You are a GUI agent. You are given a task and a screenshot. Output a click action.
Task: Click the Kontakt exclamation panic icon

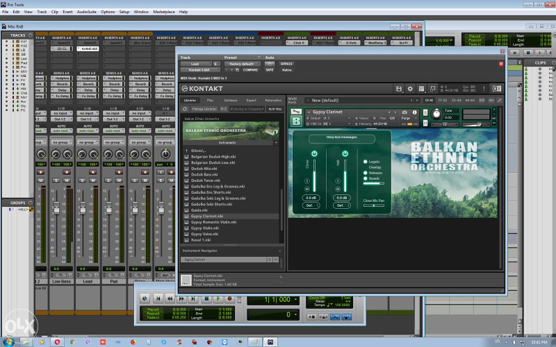[x=484, y=89]
